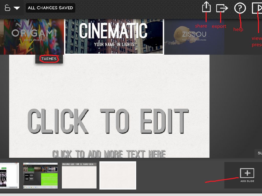The height and width of the screenshot is (196, 262).
Task: Select the blank highlighted slide thumbnail
Action: pyautogui.click(x=118, y=175)
